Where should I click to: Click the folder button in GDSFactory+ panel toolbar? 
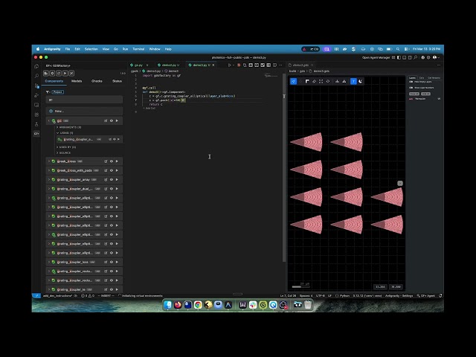[x=46, y=73]
